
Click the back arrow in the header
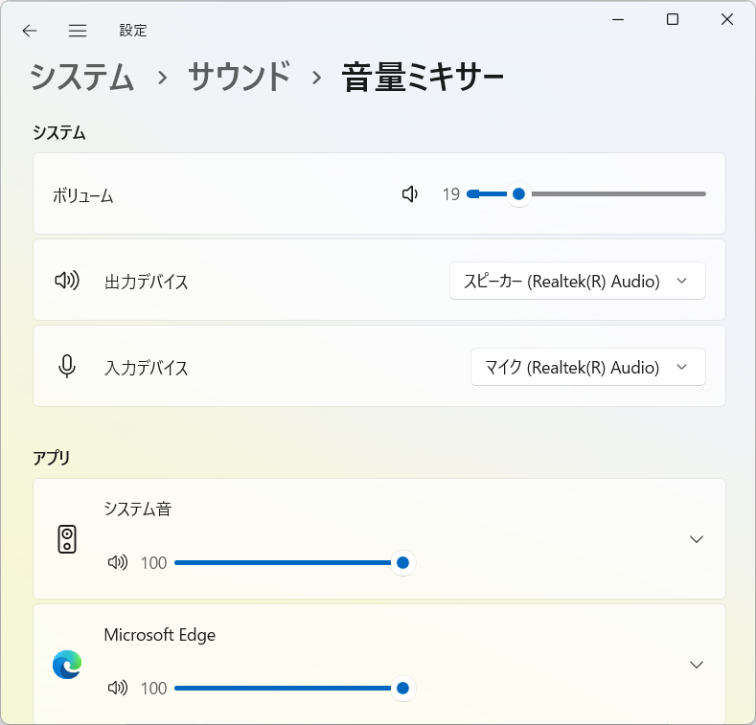30,31
